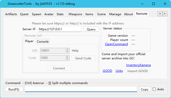Click the Import GOOD button
171x98 pixels.
tap(138, 71)
